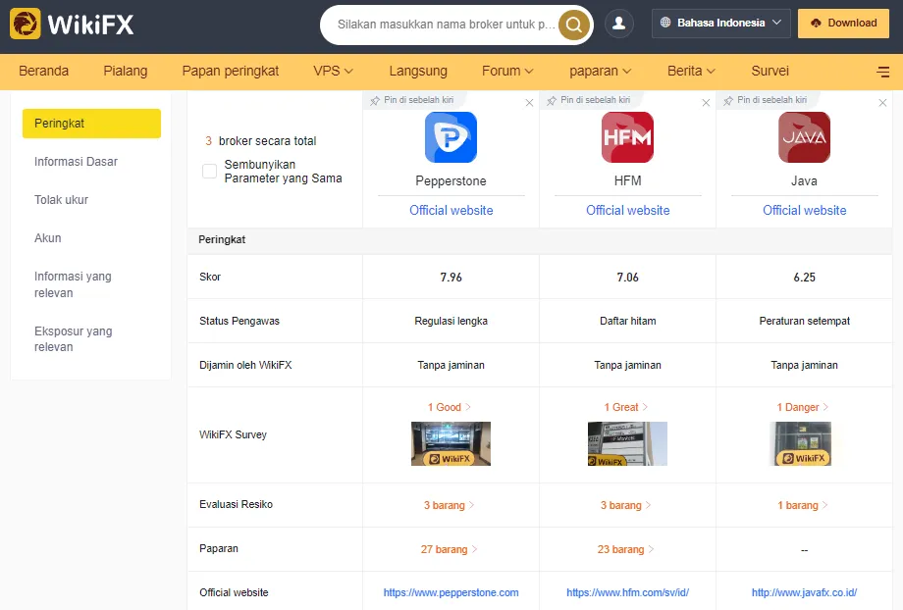Click the Download button
Viewport: 903px width, 610px height.
[x=843, y=23]
